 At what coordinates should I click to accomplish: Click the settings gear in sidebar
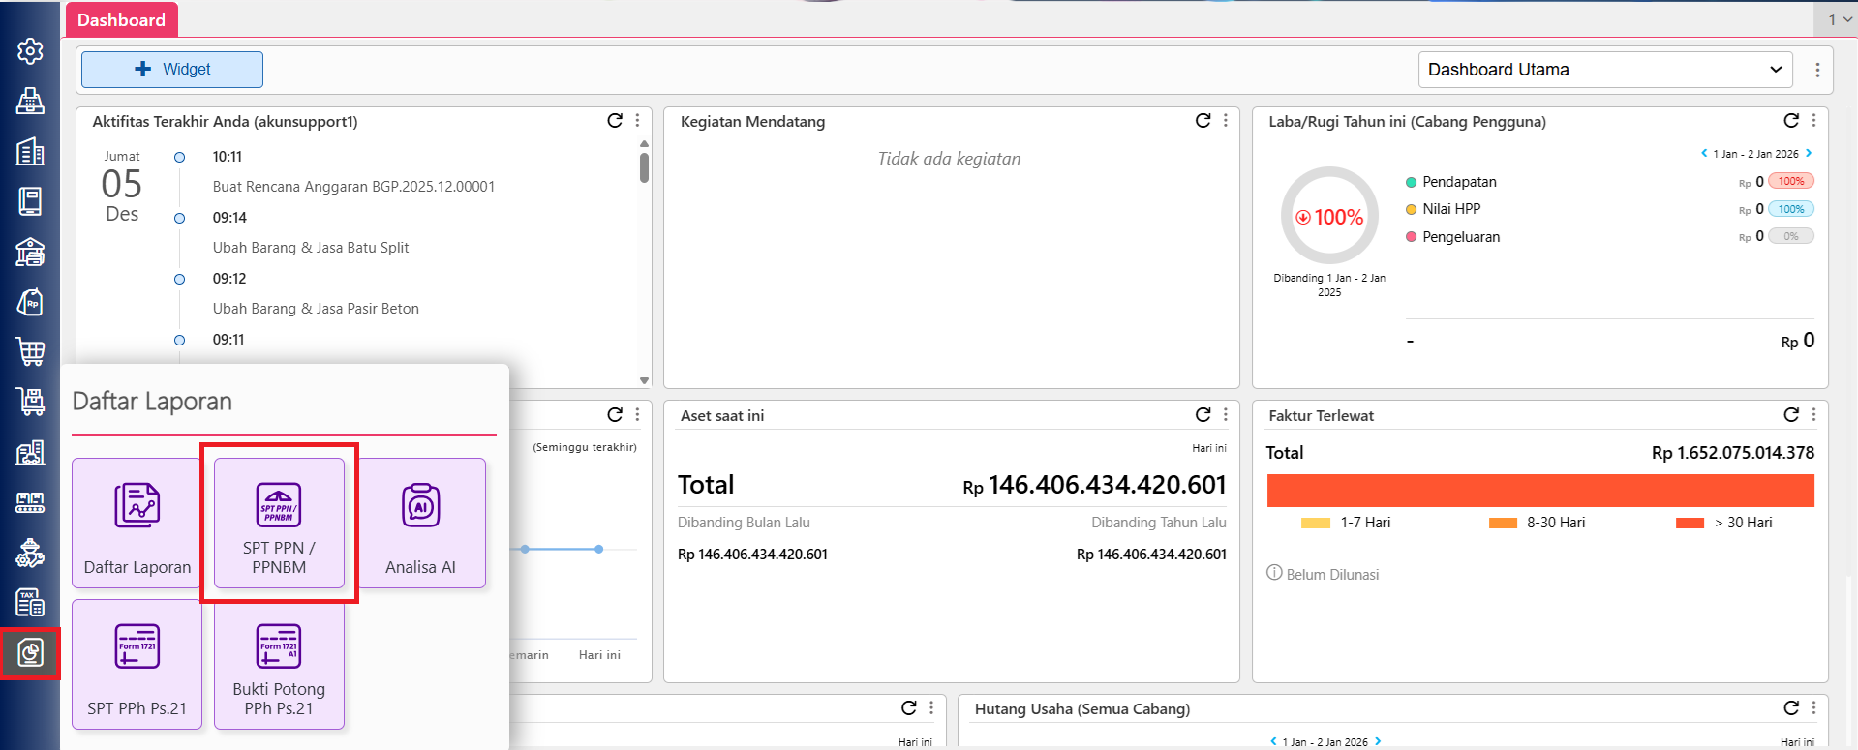coord(30,51)
